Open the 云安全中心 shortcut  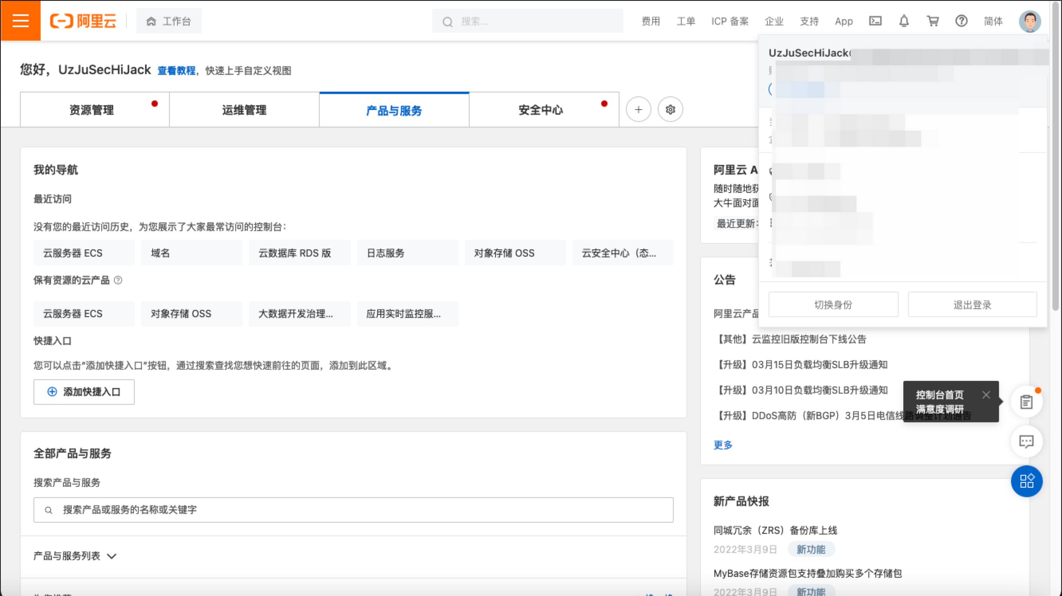(x=623, y=253)
